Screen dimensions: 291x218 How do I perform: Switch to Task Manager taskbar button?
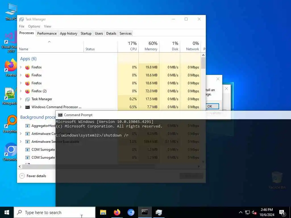click(x=159, y=212)
